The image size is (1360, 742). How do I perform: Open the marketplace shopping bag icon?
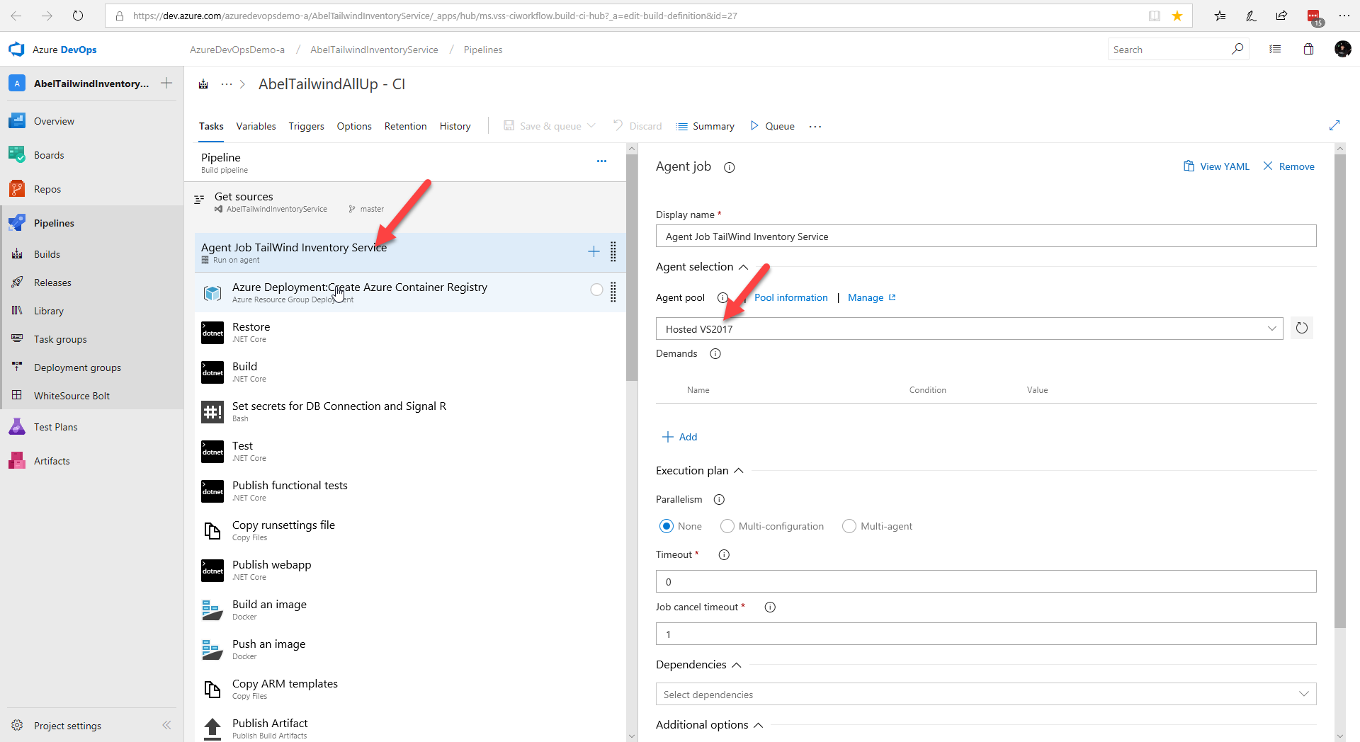[x=1308, y=50]
